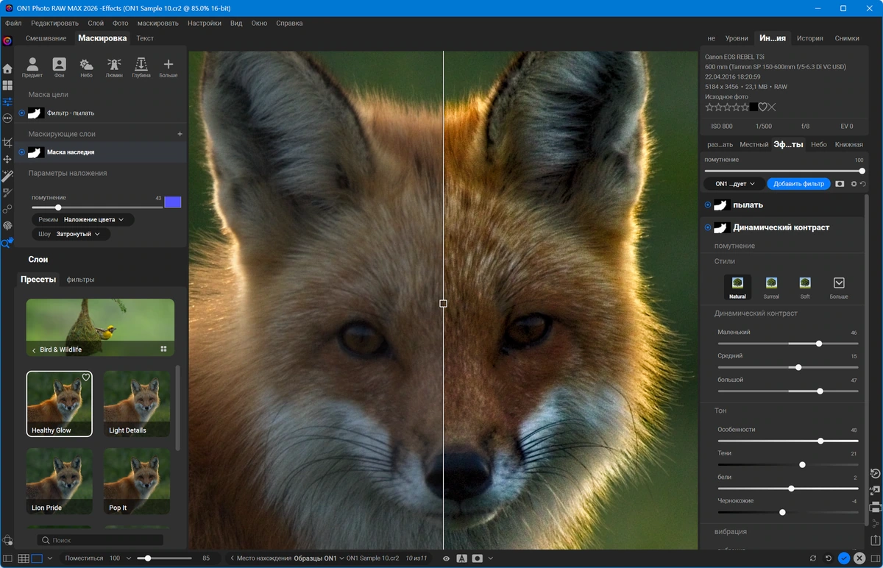883x568 pixels.
Task: Click the three-dots circle sidebar icon
Action: click(x=7, y=118)
